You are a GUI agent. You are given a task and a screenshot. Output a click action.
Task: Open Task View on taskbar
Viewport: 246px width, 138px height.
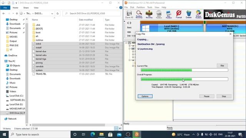83,135
